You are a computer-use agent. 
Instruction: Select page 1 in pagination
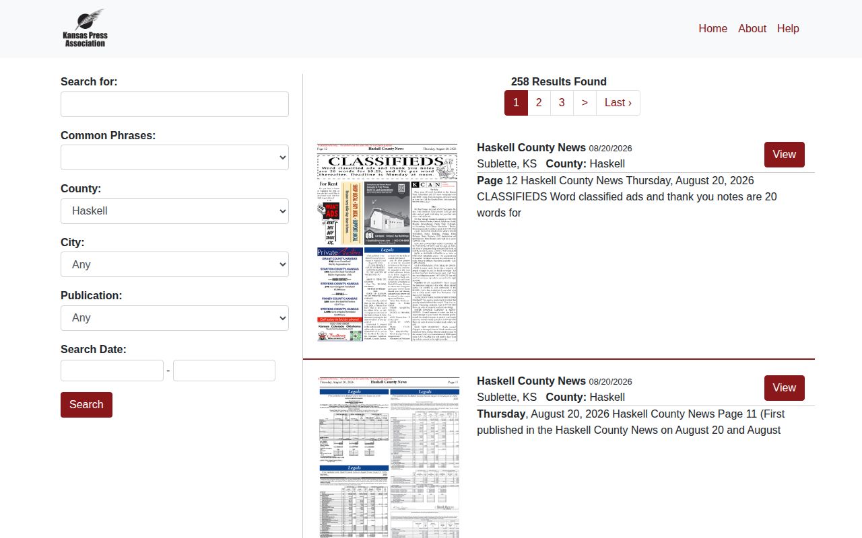click(516, 103)
